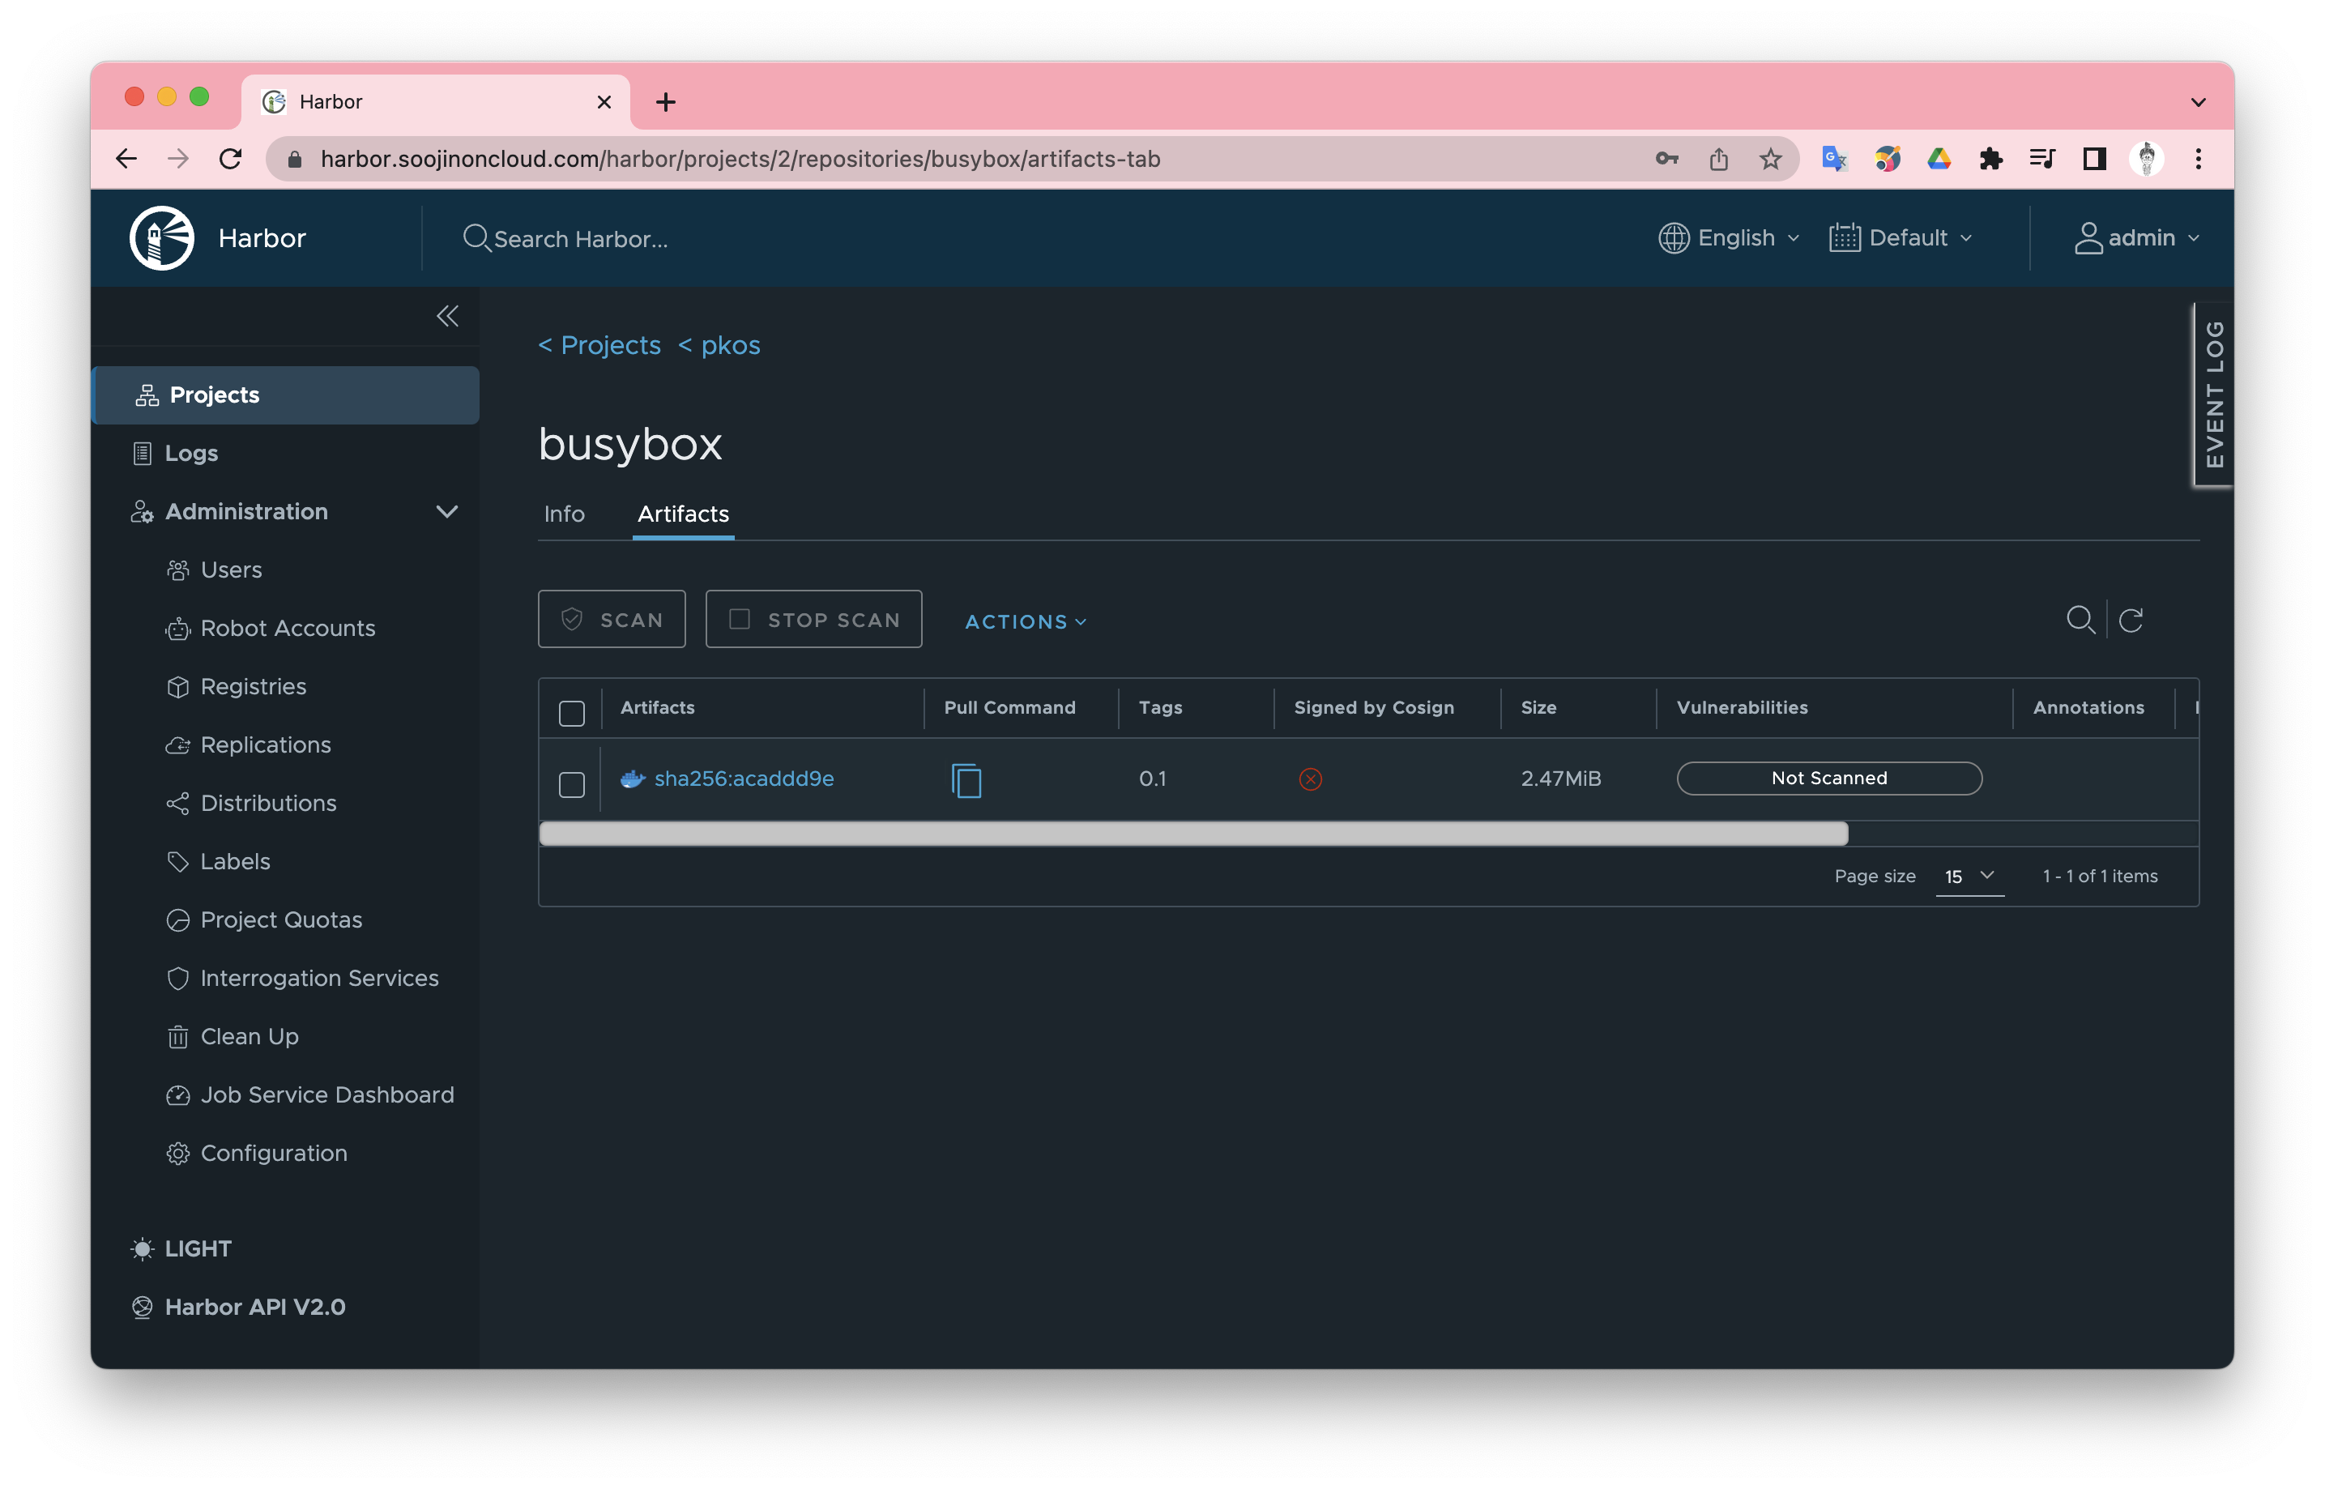Open the English language menu
The width and height of the screenshot is (2325, 1489).
pos(1730,238)
